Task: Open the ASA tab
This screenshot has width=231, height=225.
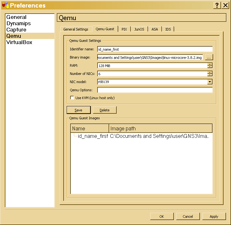Action: tap(155, 29)
